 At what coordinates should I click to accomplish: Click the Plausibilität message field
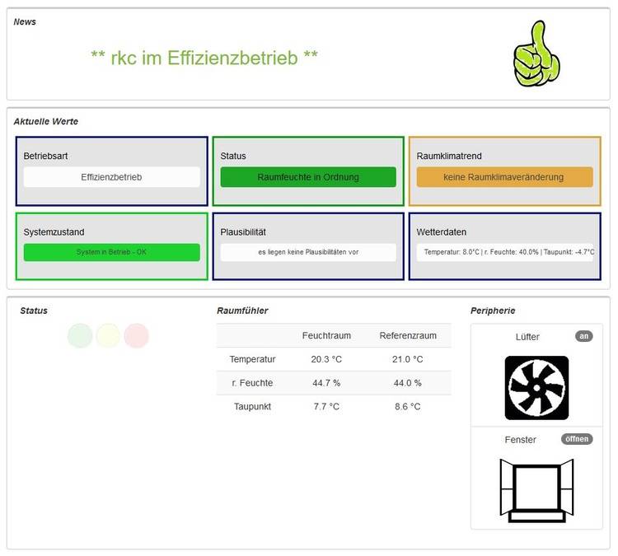pyautogui.click(x=308, y=252)
